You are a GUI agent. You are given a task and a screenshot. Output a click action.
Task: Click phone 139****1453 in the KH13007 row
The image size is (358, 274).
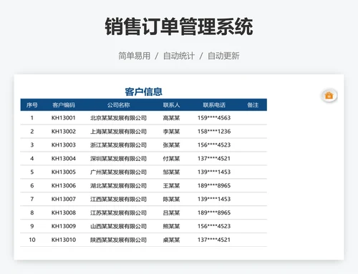pos(214,199)
